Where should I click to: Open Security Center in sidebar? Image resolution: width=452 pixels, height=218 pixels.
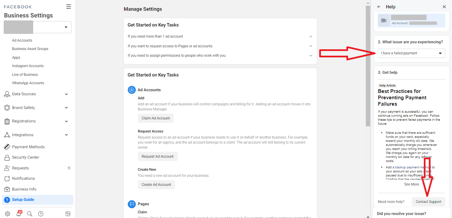click(25, 157)
